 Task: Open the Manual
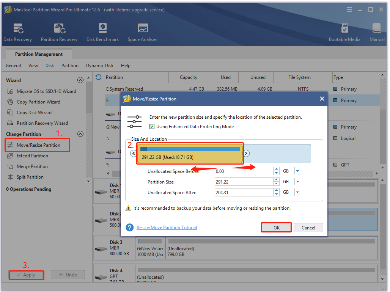[x=377, y=33]
